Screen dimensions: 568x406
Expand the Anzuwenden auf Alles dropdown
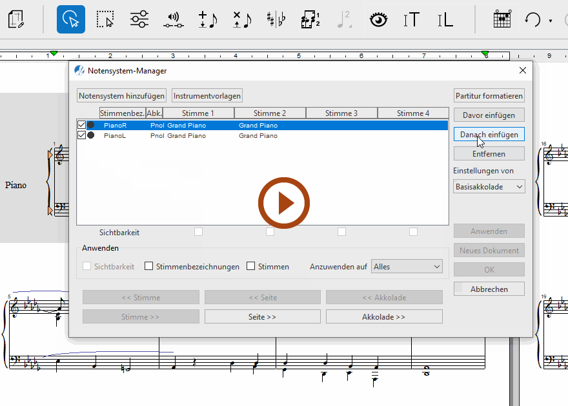click(407, 266)
